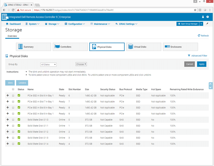
Task: Click the Chrome profile icon in title bar
Action: click(x=195, y=1)
